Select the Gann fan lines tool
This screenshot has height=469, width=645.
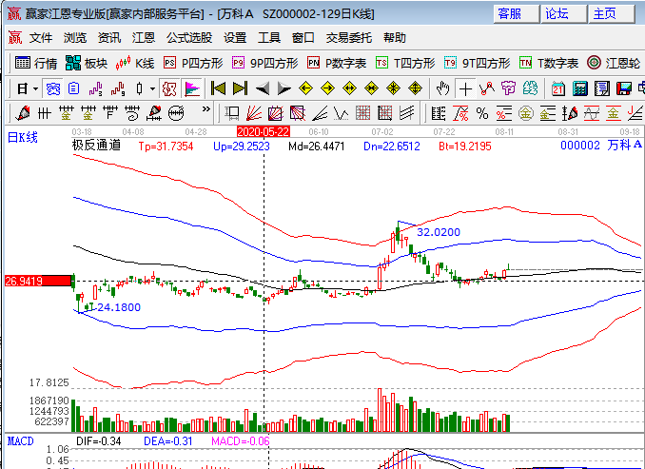click(x=254, y=112)
